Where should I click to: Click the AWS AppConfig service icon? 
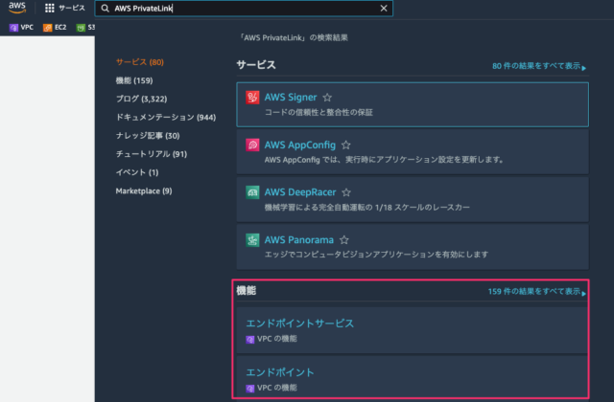pos(252,145)
